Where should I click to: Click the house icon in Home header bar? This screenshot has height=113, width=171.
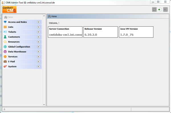click(x=49, y=16)
